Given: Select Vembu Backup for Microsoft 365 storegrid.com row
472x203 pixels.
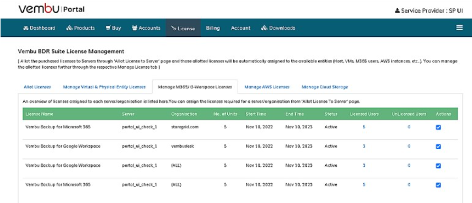Looking at the screenshot, I should (x=240, y=130).
